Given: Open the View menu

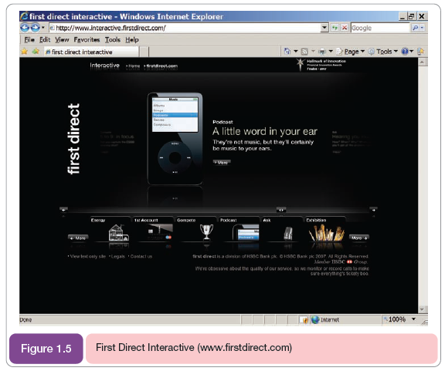Looking at the screenshot, I should coord(62,39).
